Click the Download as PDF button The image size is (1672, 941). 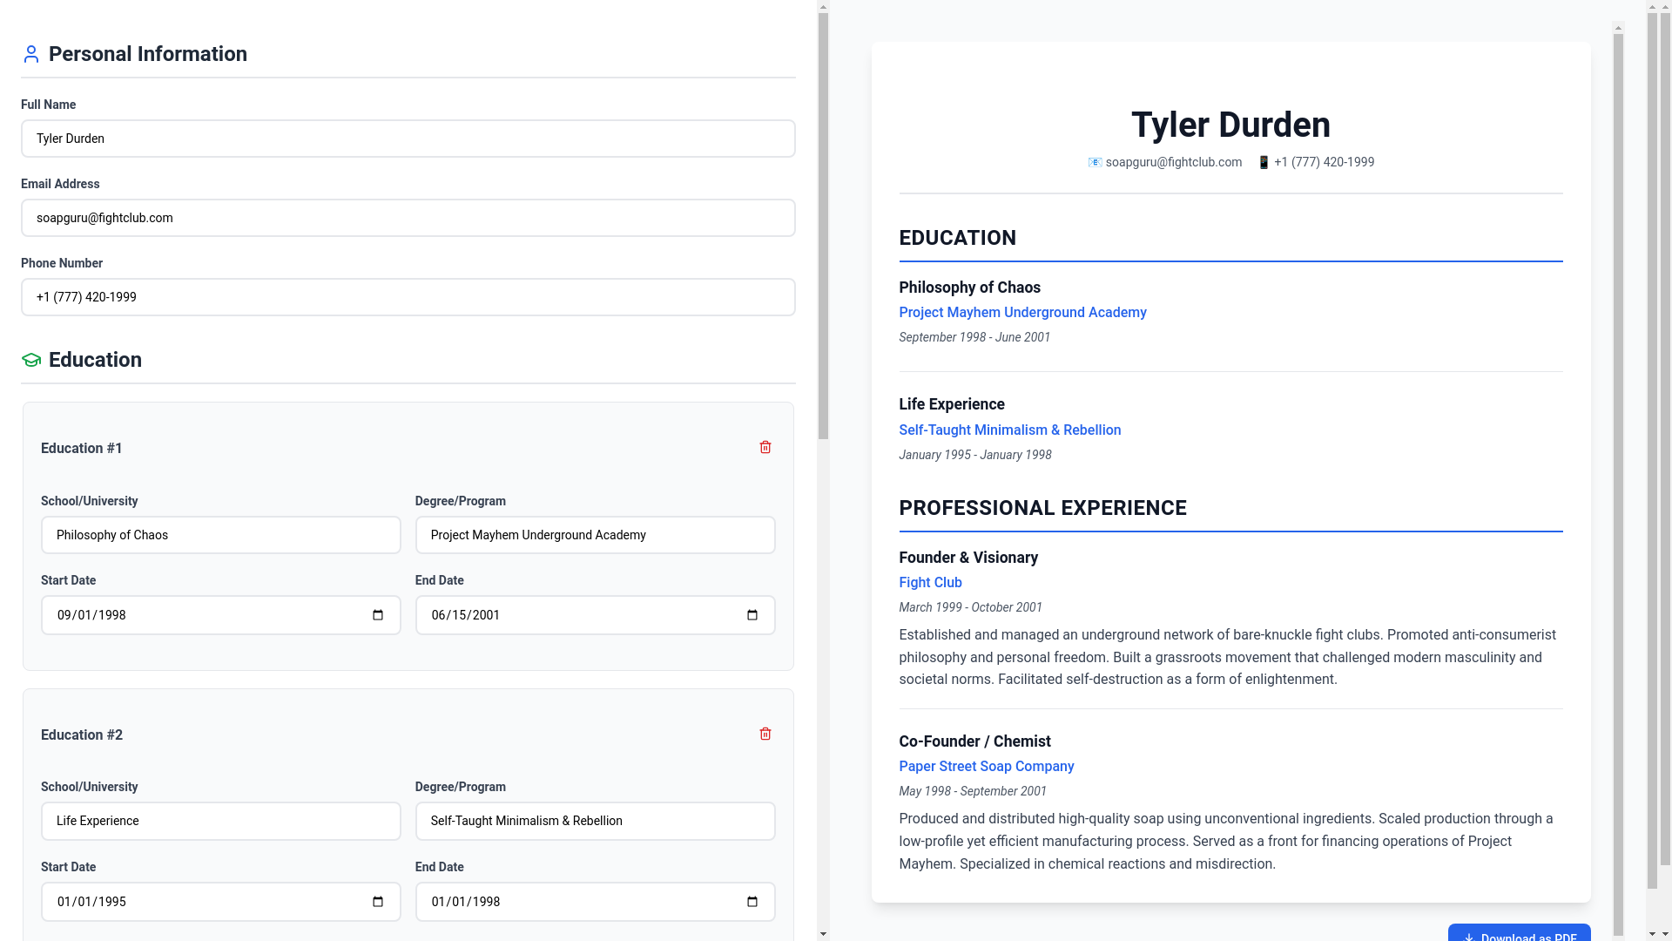coord(1519,932)
